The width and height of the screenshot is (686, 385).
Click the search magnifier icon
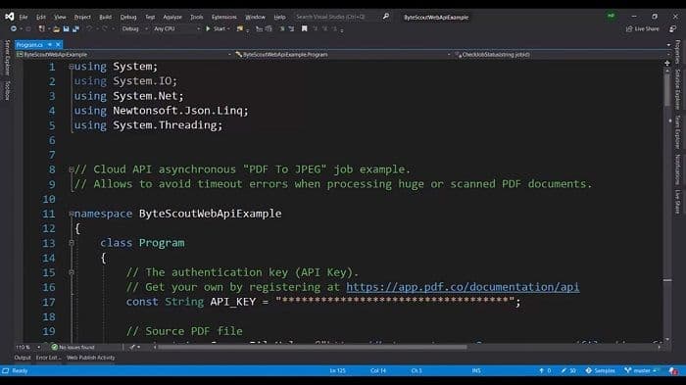(x=386, y=17)
